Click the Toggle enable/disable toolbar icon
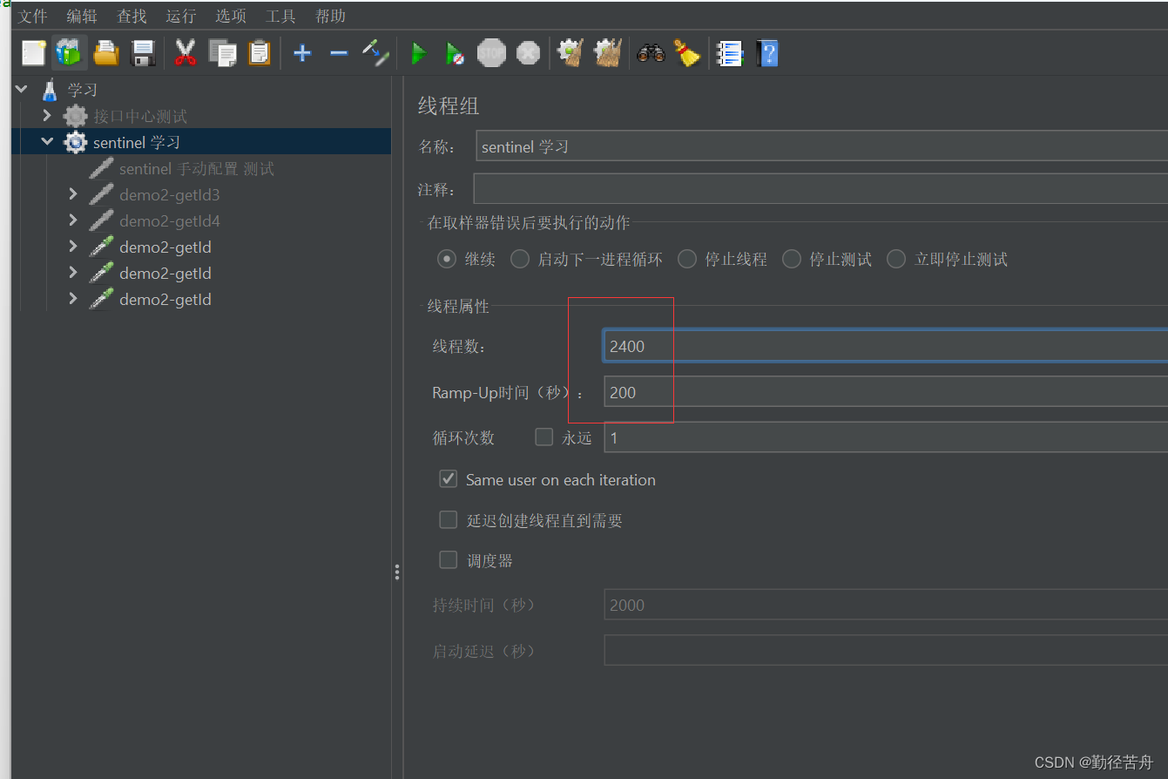 375,53
